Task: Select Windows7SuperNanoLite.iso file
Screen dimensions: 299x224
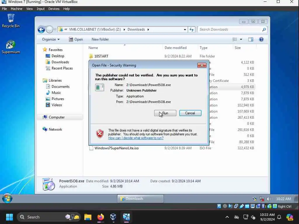Action: coord(117,148)
